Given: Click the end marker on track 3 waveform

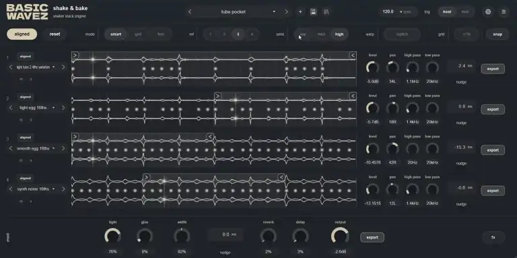Looking at the screenshot, I should [x=210, y=136].
